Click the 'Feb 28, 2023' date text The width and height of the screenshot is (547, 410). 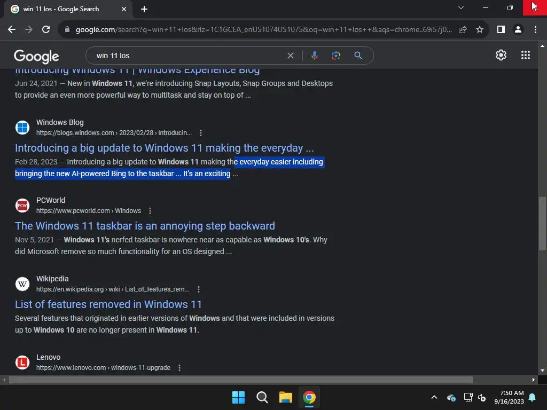[x=36, y=162]
